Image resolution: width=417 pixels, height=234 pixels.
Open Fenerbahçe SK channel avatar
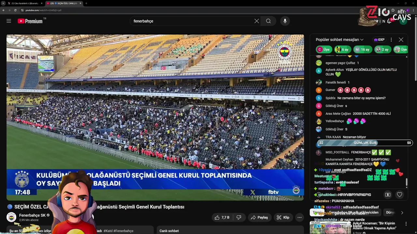click(x=11, y=217)
